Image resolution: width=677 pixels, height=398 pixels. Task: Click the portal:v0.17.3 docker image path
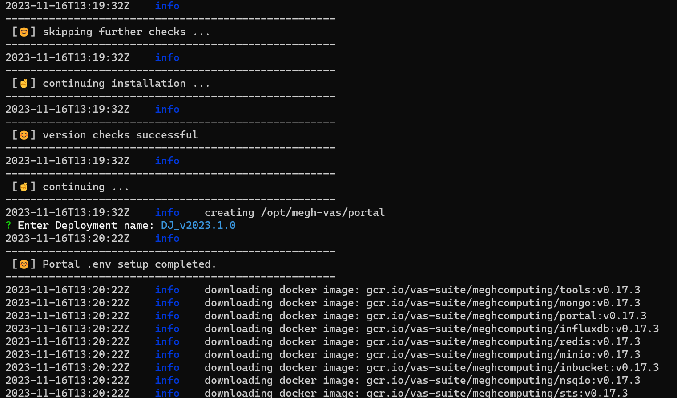pos(506,316)
